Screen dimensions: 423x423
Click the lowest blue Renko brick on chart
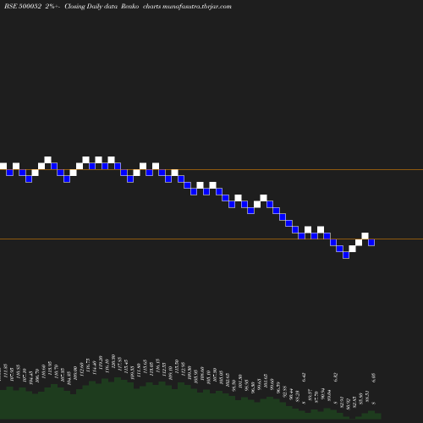click(346, 255)
